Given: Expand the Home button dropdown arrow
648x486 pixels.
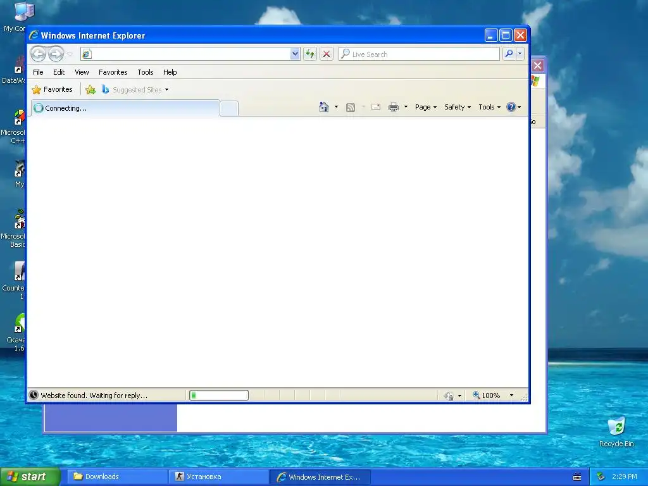Looking at the screenshot, I should (336, 107).
